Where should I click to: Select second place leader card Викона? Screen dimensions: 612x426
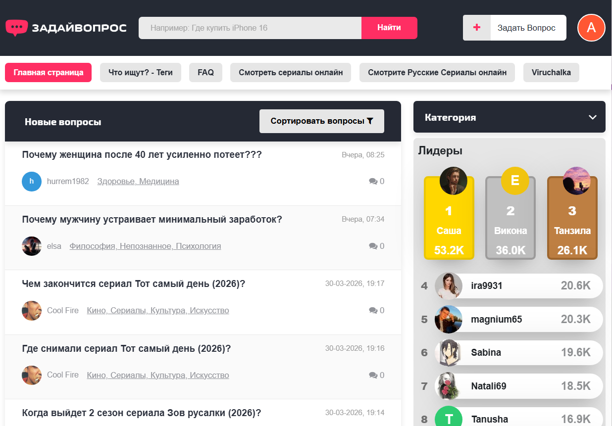pos(510,218)
